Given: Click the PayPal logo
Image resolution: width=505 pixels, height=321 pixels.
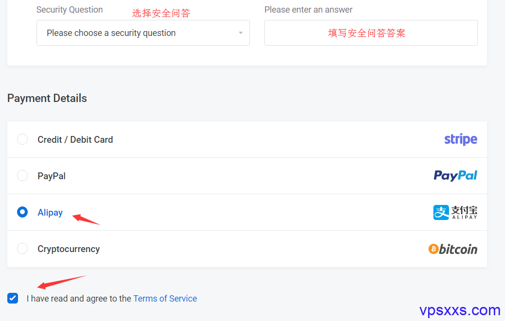Looking at the screenshot, I should (x=455, y=176).
